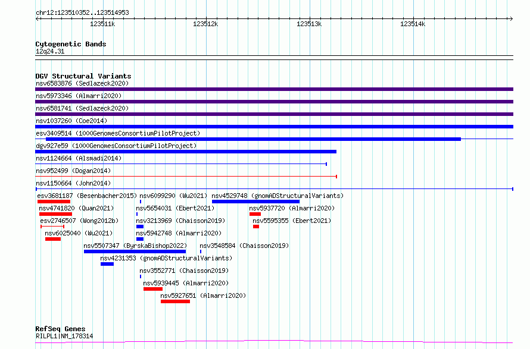
Task: Select the nsv4529748 blue bar
Action: 255,202
